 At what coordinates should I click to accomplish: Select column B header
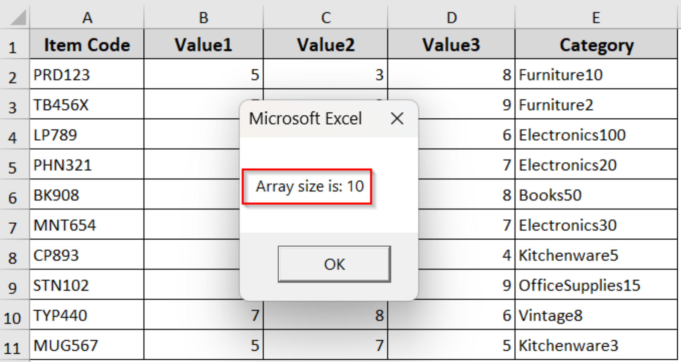[204, 17]
